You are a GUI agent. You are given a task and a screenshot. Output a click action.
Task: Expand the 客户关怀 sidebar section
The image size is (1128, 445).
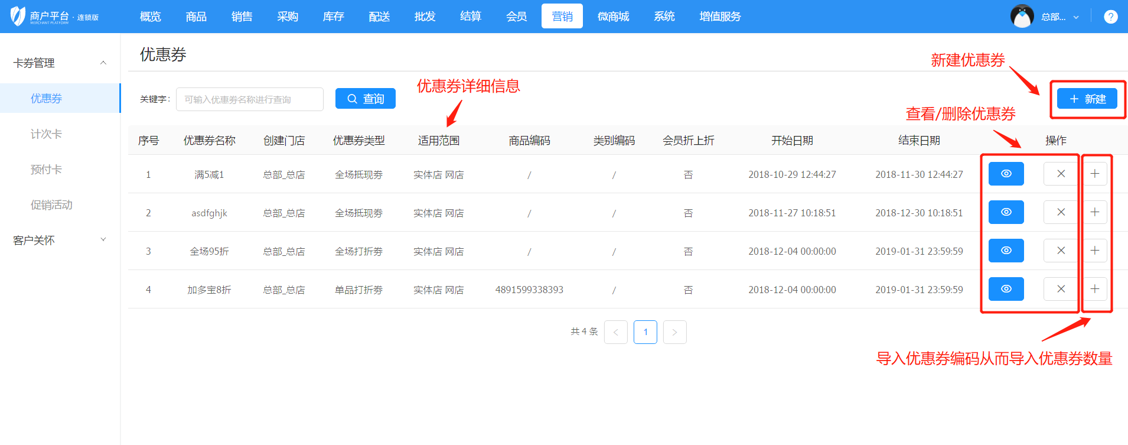click(x=60, y=241)
